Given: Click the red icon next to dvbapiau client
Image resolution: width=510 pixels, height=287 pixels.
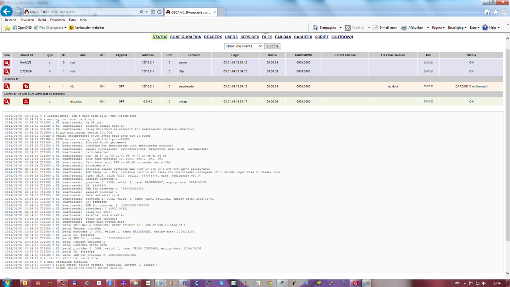Looking at the screenshot, I should point(26,102).
